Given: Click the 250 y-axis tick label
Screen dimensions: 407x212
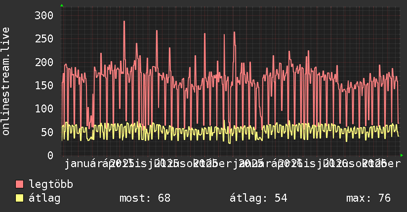Looking at the screenshot, I should (44, 39).
